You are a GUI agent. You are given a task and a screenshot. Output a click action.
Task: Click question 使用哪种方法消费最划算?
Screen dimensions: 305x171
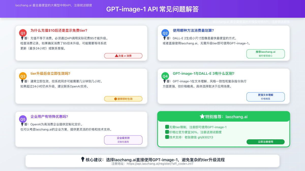193,30
